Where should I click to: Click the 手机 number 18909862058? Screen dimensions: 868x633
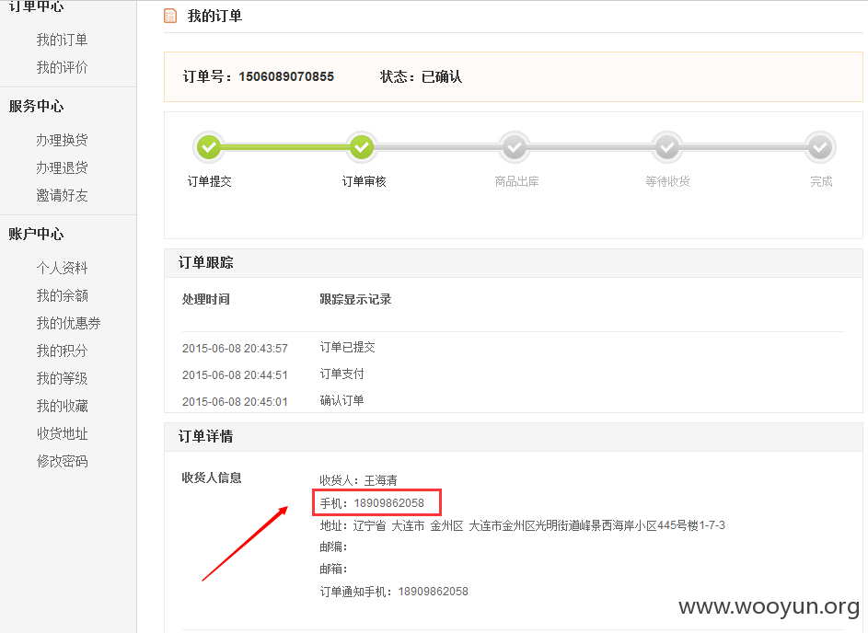[388, 503]
